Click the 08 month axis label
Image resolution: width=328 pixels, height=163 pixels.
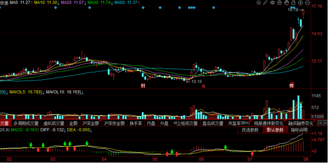click(x=307, y=159)
